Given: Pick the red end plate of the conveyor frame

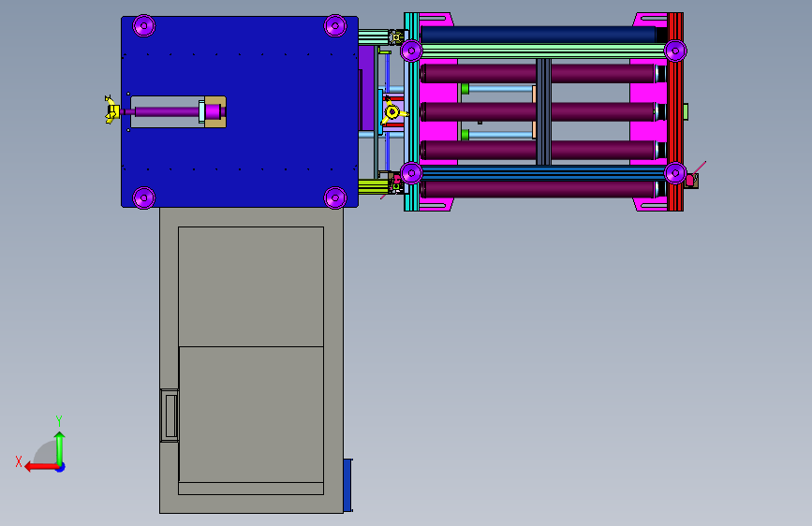Looking at the screenshot, I should (x=675, y=111).
